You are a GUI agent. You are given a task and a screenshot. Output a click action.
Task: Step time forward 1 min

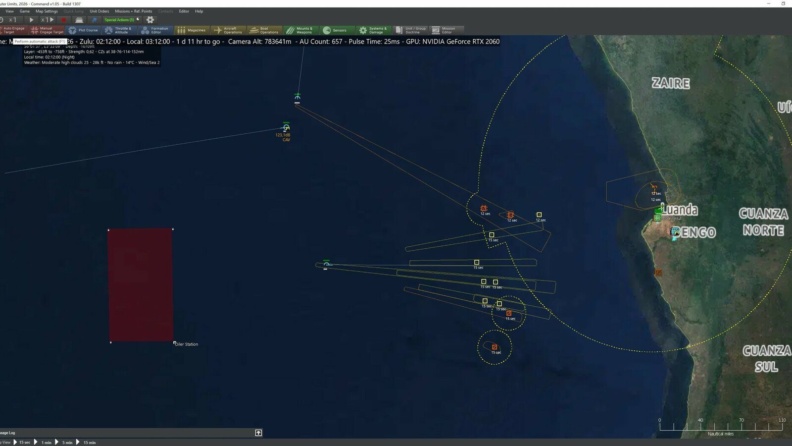coord(43,442)
